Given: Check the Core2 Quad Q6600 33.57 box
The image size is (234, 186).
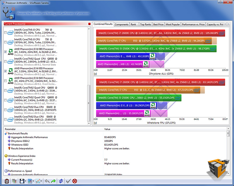Looking at the screenshot, I should pos(5,100).
